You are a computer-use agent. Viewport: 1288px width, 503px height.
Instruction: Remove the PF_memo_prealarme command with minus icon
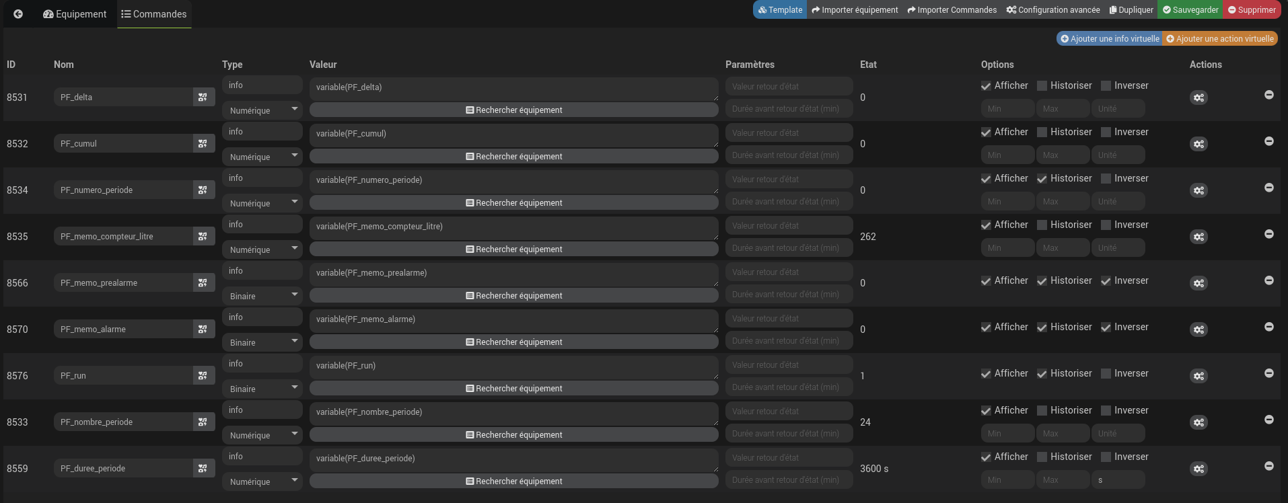click(1268, 280)
